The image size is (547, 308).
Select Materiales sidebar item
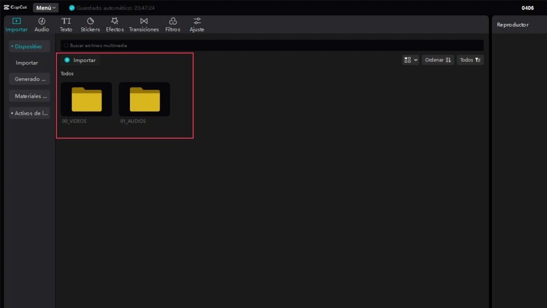[29, 96]
